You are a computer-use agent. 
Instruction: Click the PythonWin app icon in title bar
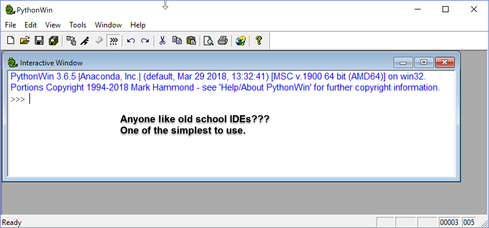click(10, 10)
